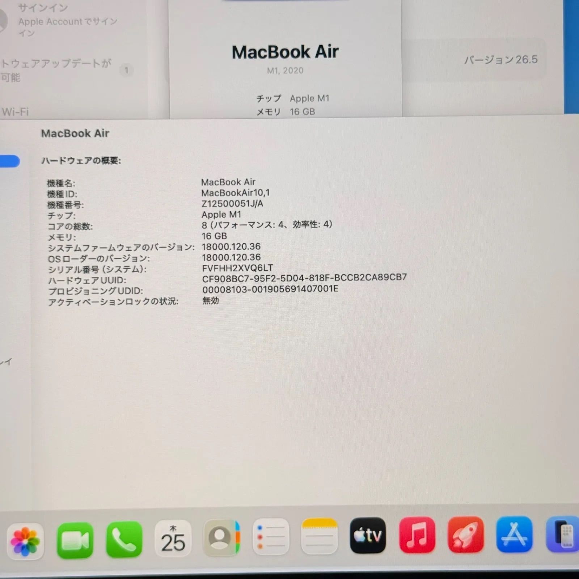Select the hardware UUID value

[304, 278]
